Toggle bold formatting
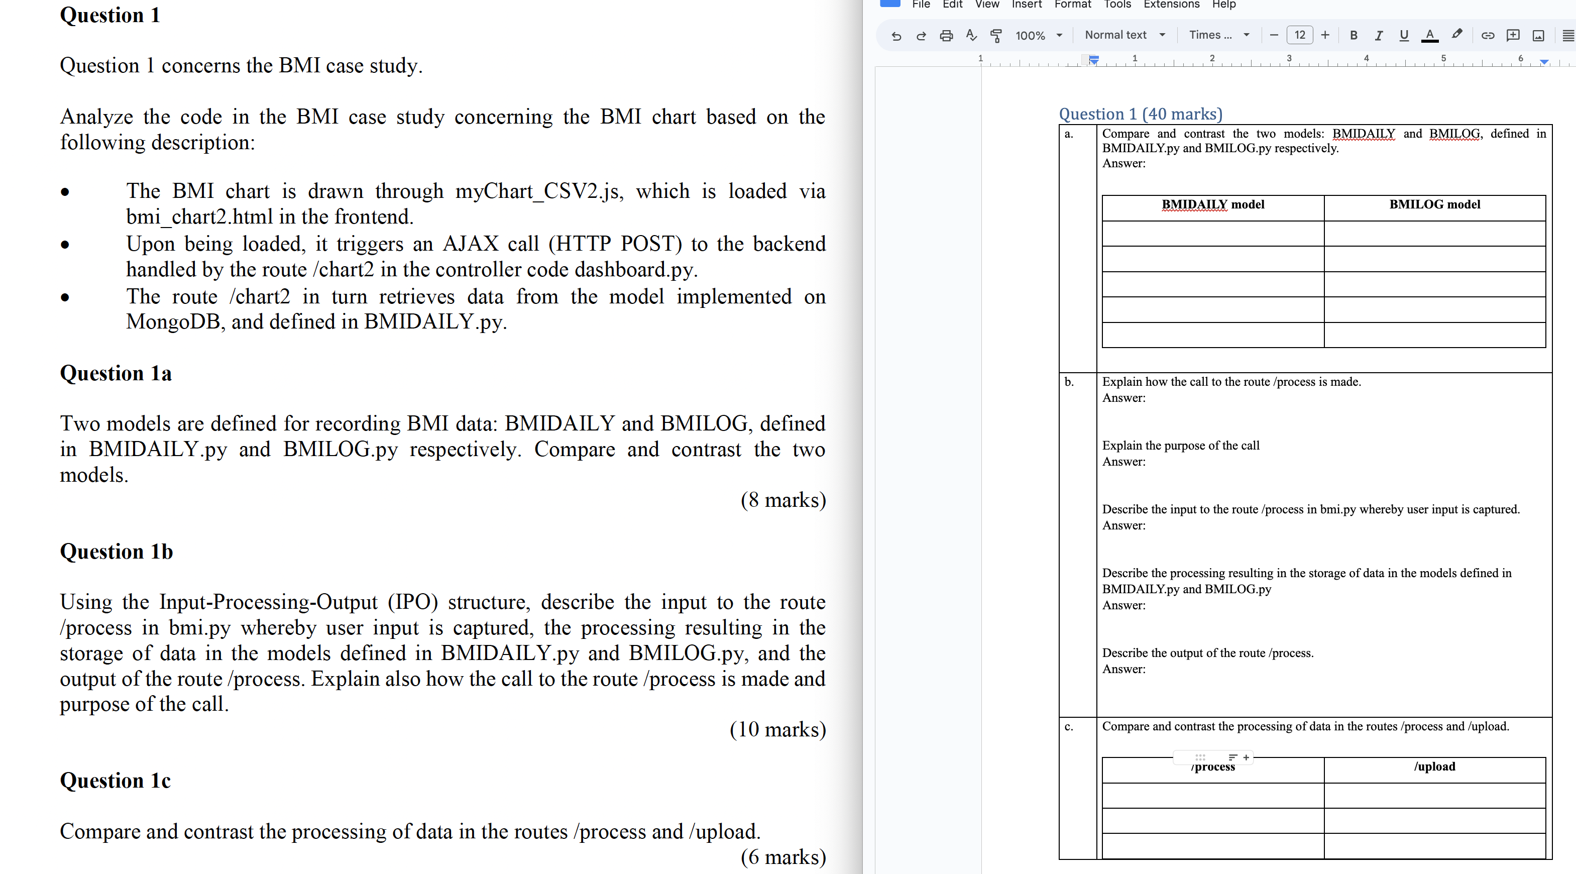1576x874 pixels. (x=1353, y=35)
